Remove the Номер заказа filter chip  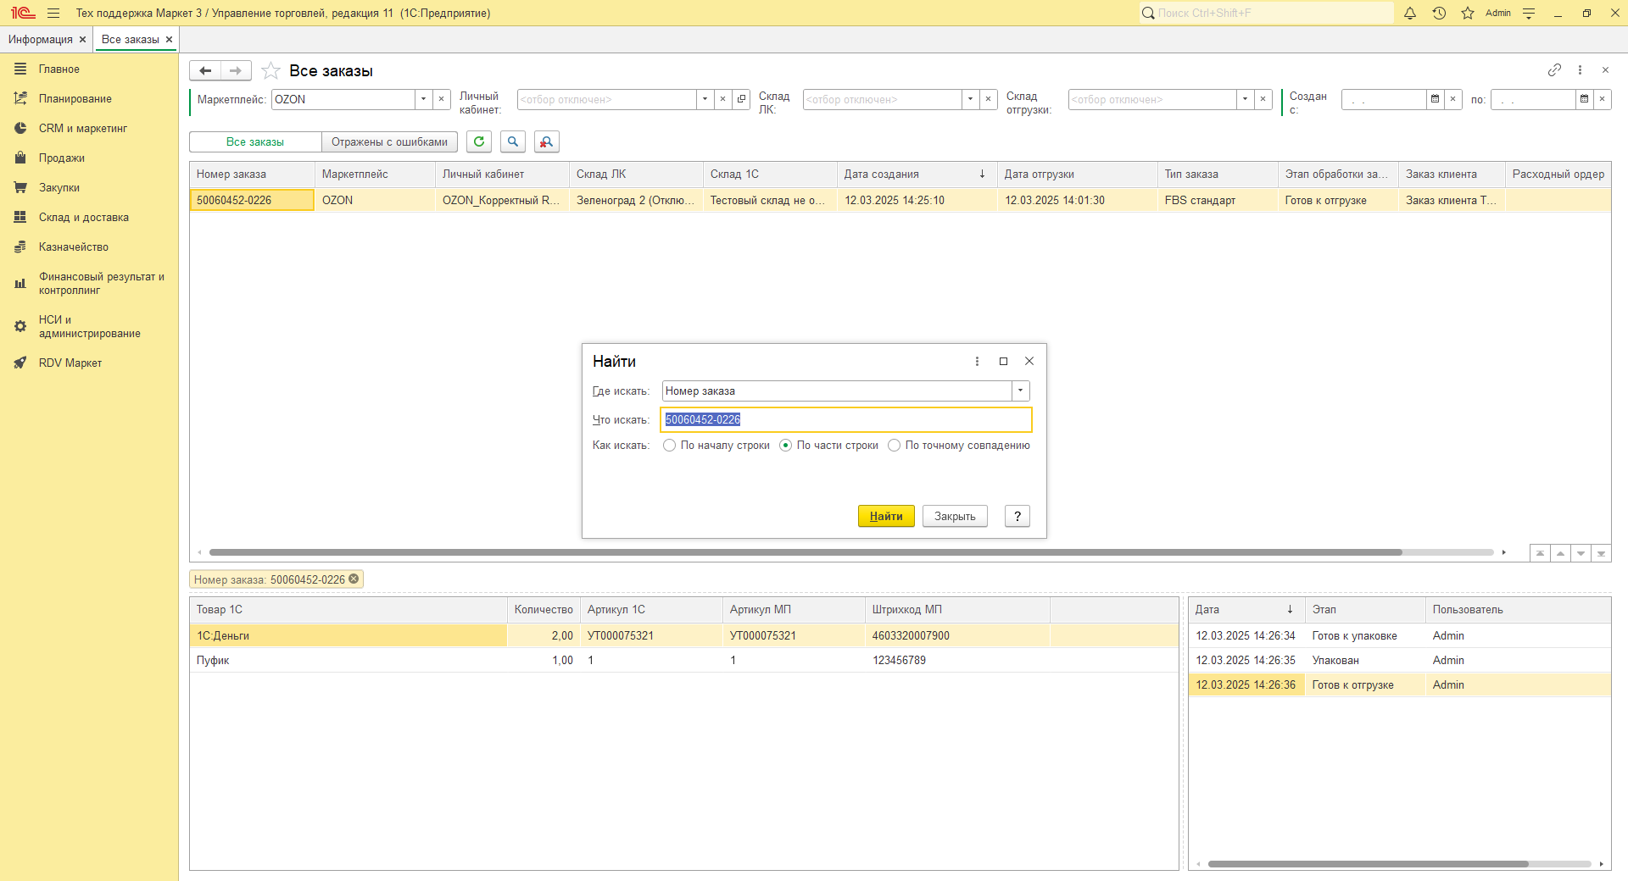pyautogui.click(x=354, y=579)
